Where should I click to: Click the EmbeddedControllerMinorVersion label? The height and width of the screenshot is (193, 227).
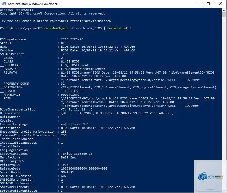28,135
